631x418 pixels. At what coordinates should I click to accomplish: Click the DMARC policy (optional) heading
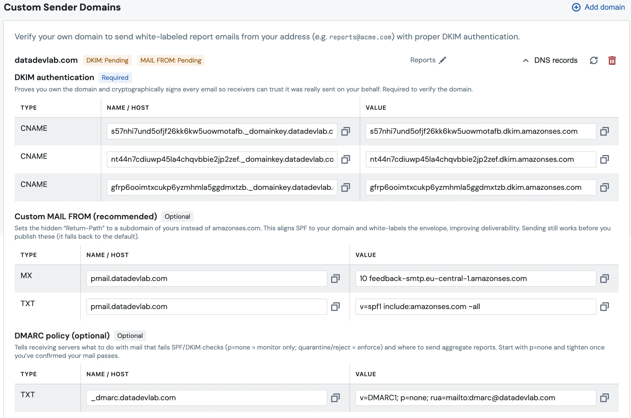click(x=62, y=336)
